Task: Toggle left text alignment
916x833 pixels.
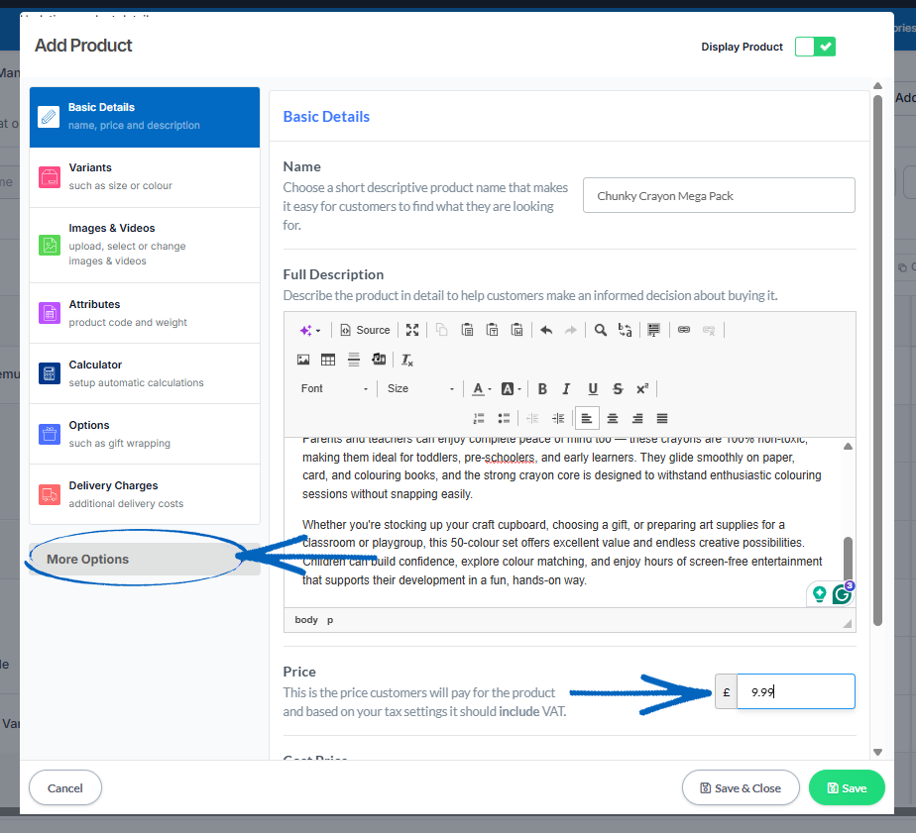Action: click(x=587, y=419)
